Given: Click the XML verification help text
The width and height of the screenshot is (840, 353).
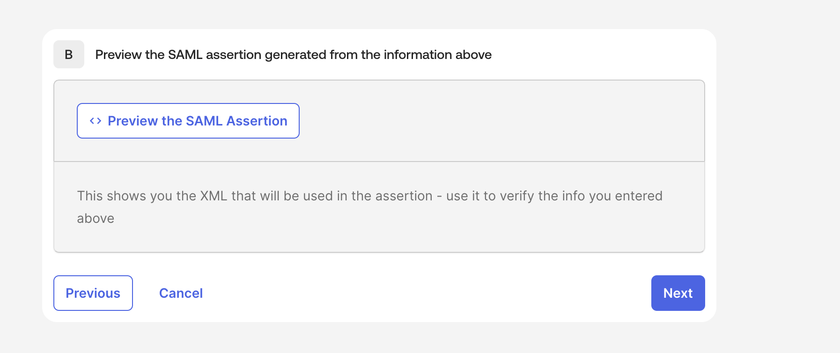Looking at the screenshot, I should [x=369, y=207].
